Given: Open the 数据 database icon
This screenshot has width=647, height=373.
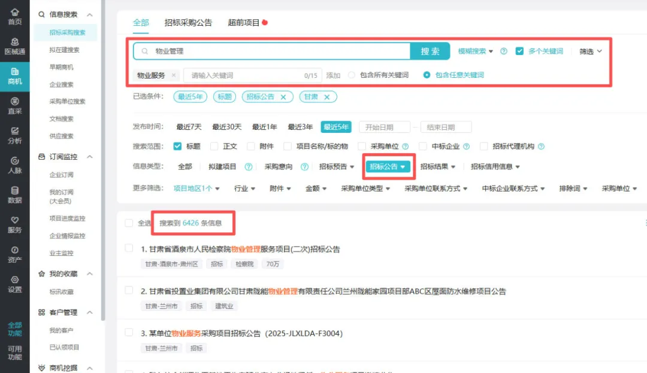Looking at the screenshot, I should 14,190.
